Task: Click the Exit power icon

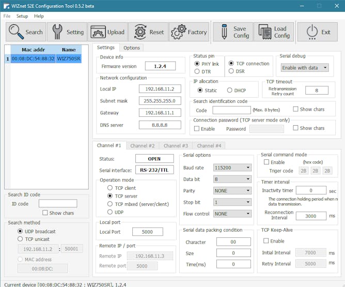Action: point(312,32)
